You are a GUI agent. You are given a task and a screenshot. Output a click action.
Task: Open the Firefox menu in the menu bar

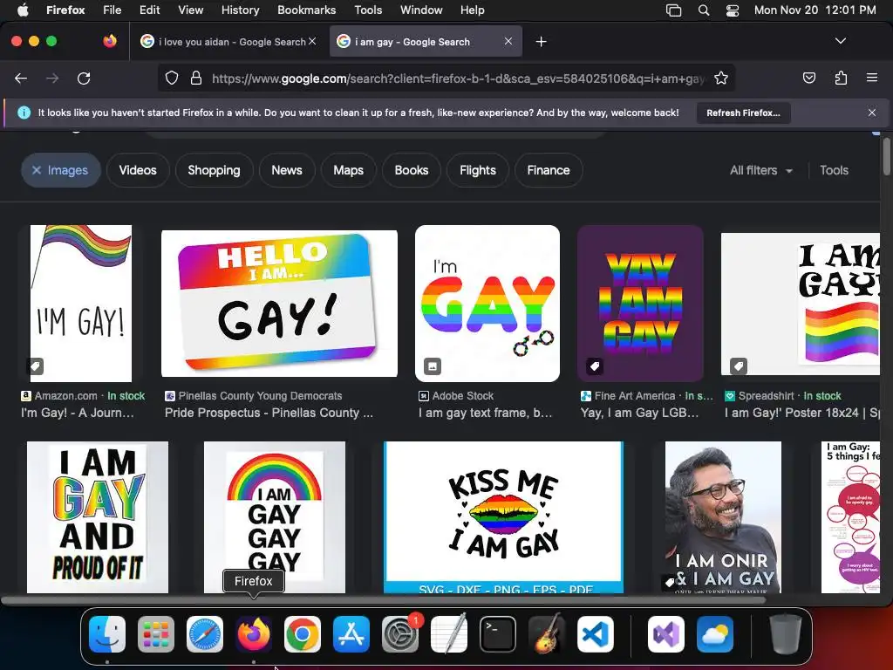pos(65,10)
